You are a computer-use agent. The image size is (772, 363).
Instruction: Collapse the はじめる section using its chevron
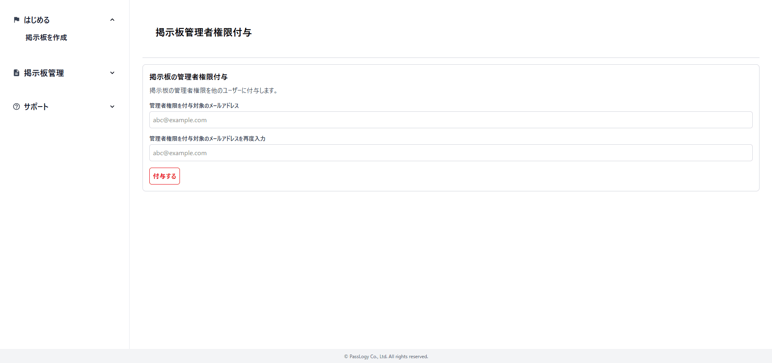(x=112, y=20)
